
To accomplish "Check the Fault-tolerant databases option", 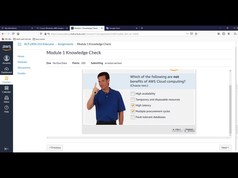I will [133, 117].
